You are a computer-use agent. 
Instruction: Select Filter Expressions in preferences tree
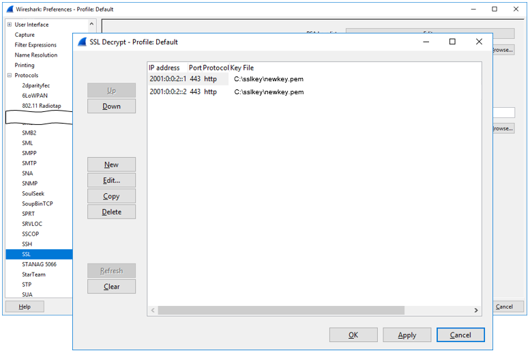[35, 44]
